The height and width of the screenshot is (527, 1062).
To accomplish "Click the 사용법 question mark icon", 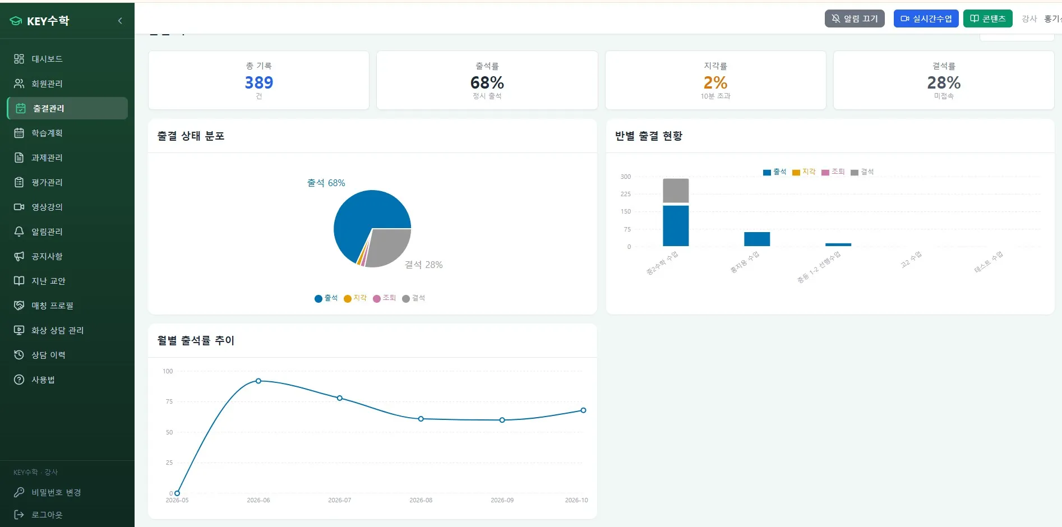I will 19,380.
